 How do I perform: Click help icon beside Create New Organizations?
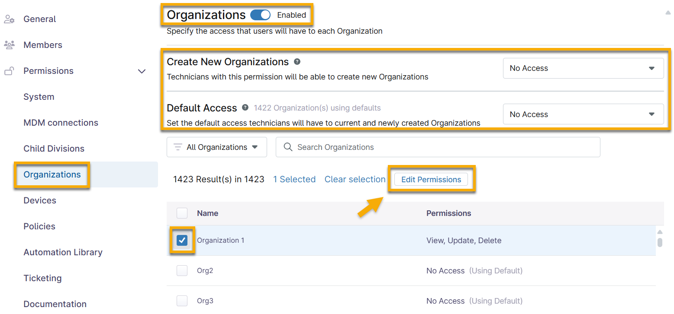[297, 62]
